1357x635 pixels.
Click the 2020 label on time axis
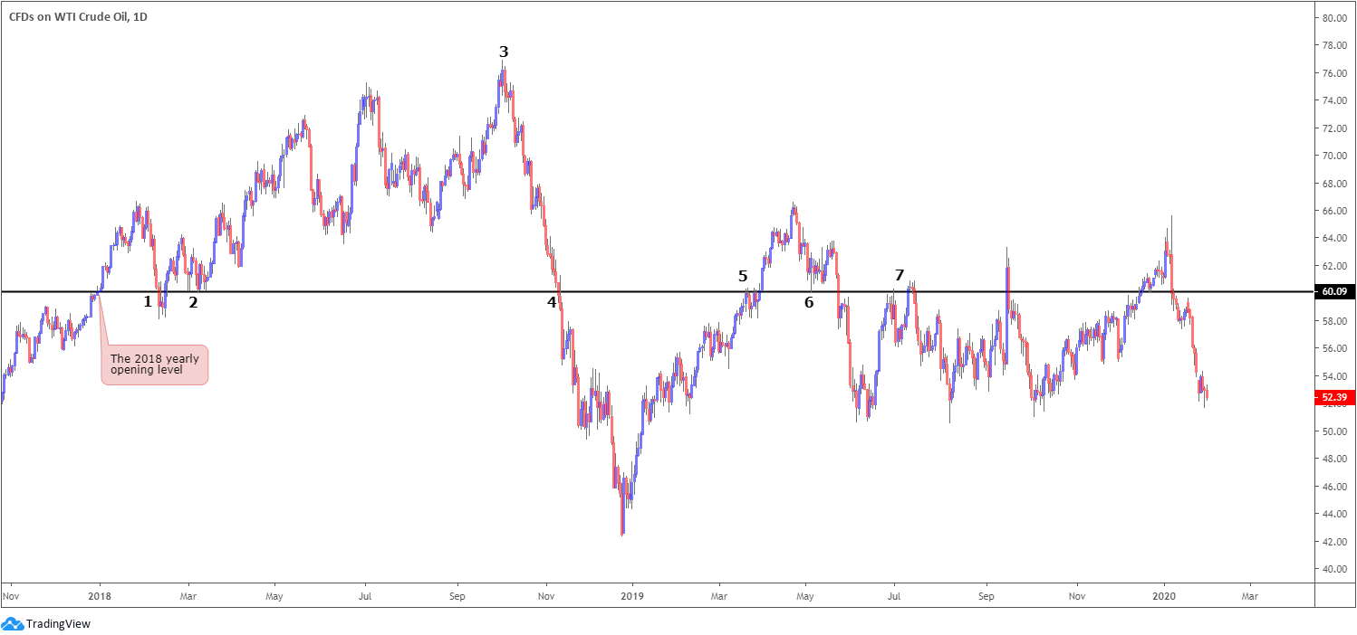(1163, 597)
